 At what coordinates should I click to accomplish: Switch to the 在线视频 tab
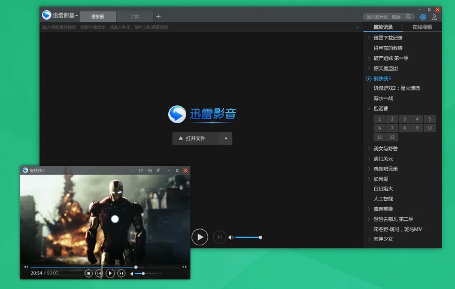pos(421,27)
